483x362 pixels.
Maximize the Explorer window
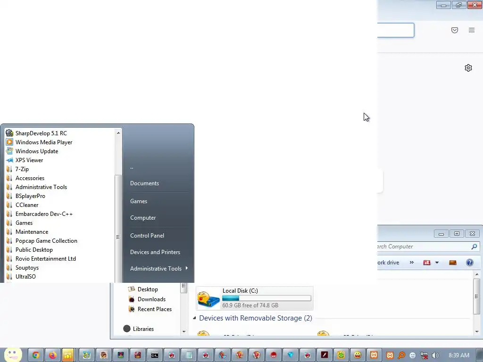point(457,234)
